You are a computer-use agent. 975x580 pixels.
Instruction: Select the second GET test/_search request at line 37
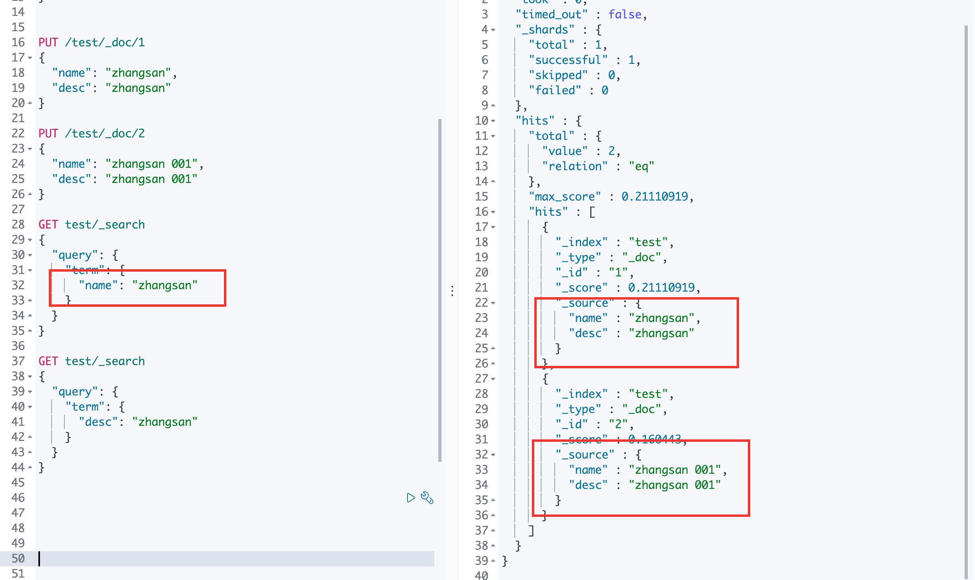click(x=92, y=361)
